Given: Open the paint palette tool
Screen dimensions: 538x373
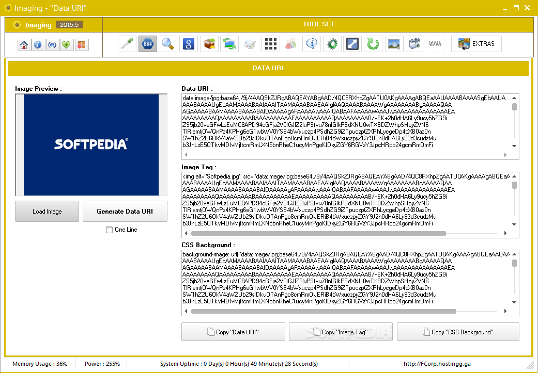Looking at the screenshot, I should coord(250,44).
